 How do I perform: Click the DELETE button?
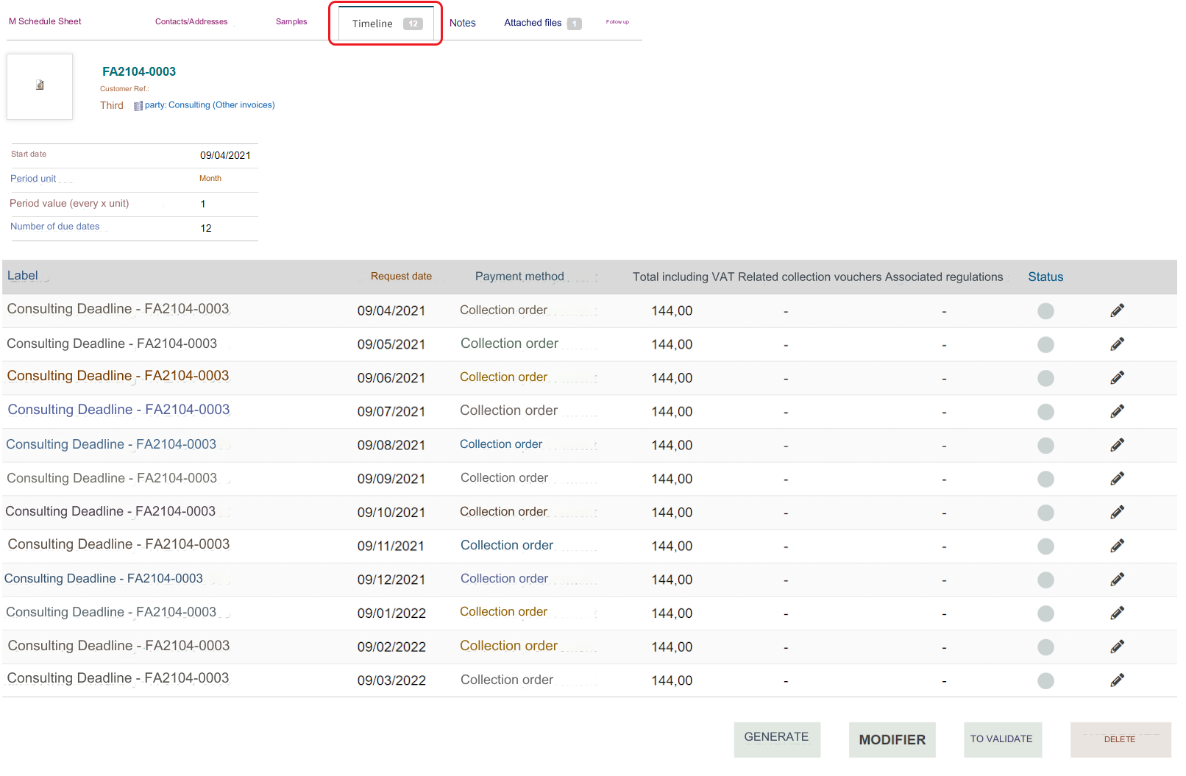click(x=1121, y=739)
